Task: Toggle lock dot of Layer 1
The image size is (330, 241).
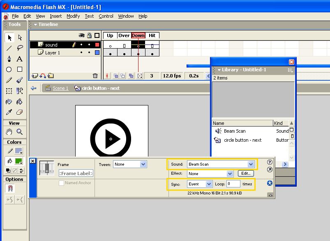Action: 89,52
